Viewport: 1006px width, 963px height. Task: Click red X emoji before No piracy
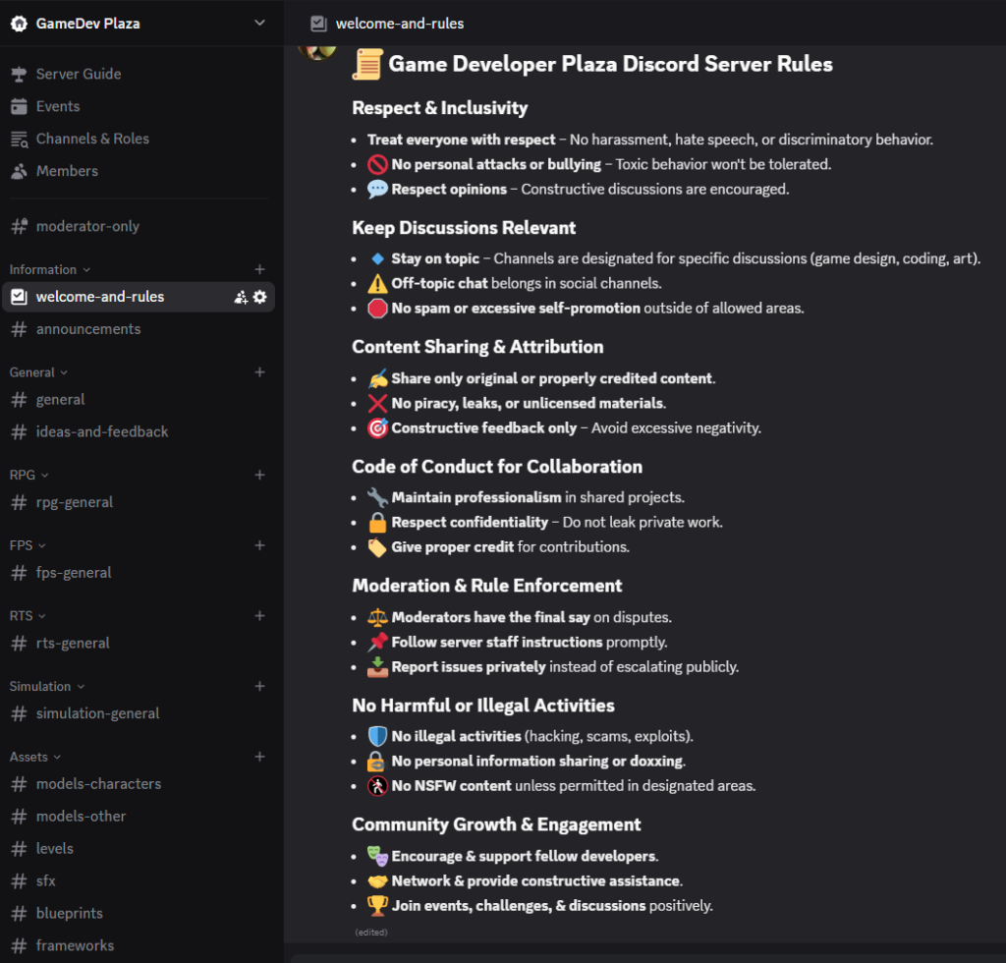[377, 404]
